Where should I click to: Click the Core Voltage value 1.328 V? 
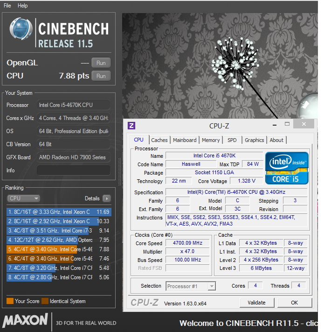pyautogui.click(x=247, y=181)
